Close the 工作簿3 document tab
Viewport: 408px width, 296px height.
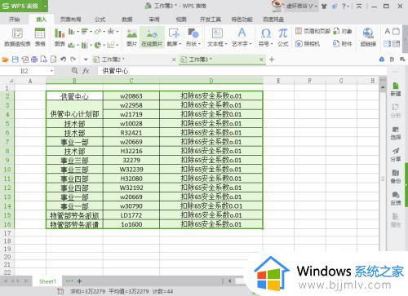261,60
